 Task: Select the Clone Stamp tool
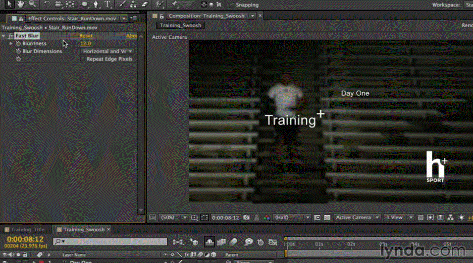(133, 4)
